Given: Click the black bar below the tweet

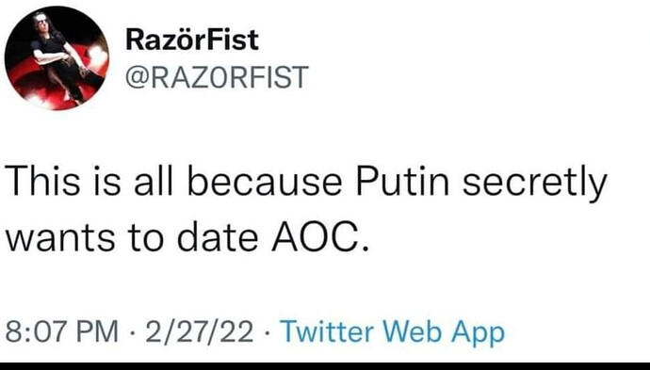Looking at the screenshot, I should coord(325,366).
